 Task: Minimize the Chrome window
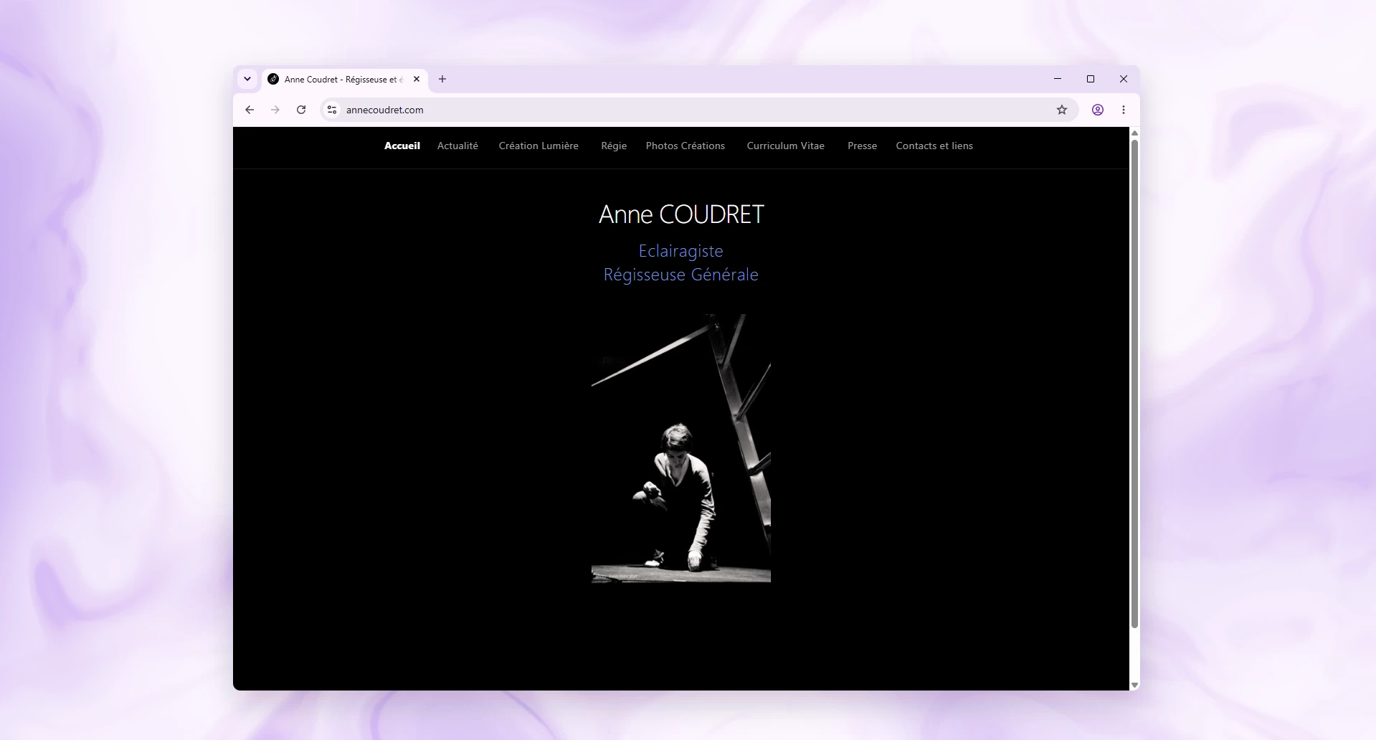1058,79
